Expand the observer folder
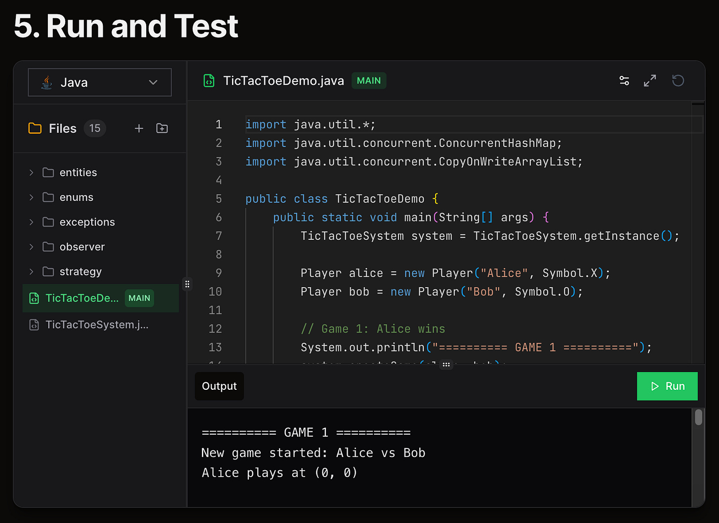Image resolution: width=719 pixels, height=523 pixels. pos(82,247)
